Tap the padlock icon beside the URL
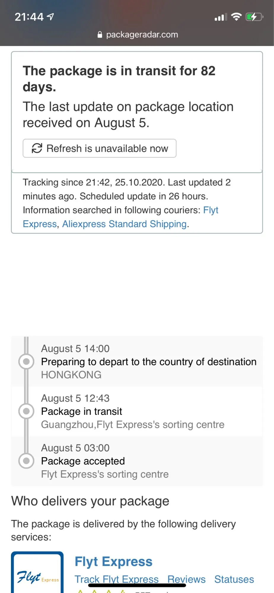 [x=100, y=35]
